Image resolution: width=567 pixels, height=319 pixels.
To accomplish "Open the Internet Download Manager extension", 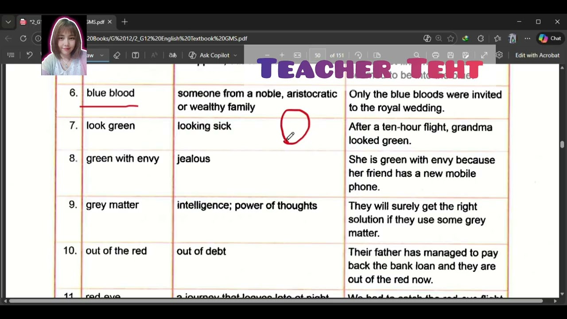I will pos(465,39).
